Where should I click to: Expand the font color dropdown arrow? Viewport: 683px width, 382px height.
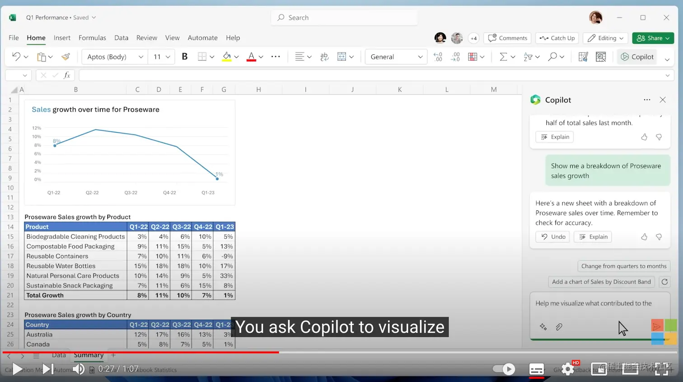click(261, 57)
